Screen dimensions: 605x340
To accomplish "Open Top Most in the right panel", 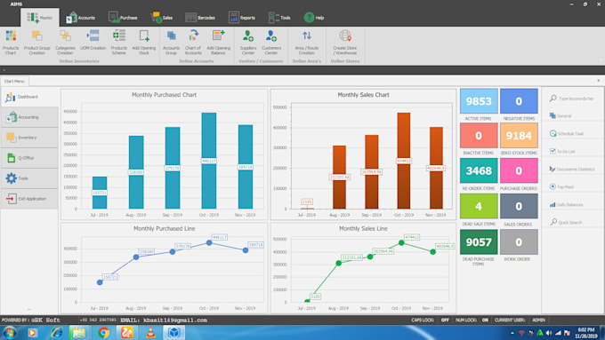I will pyautogui.click(x=561, y=186).
